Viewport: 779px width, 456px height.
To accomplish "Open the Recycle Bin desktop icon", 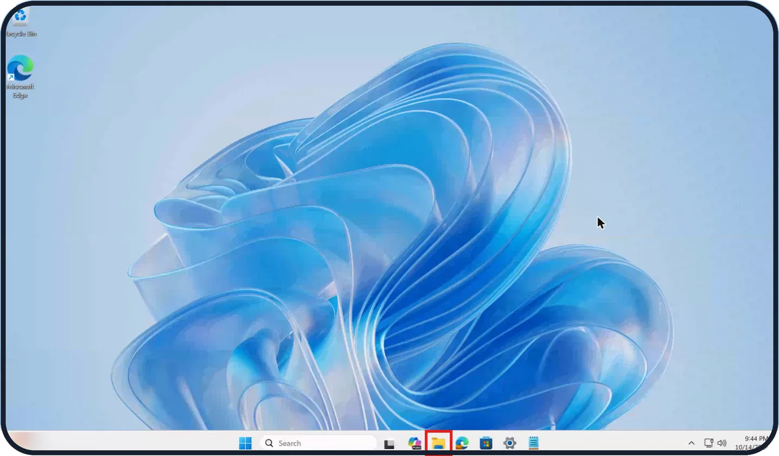I will 21,23.
